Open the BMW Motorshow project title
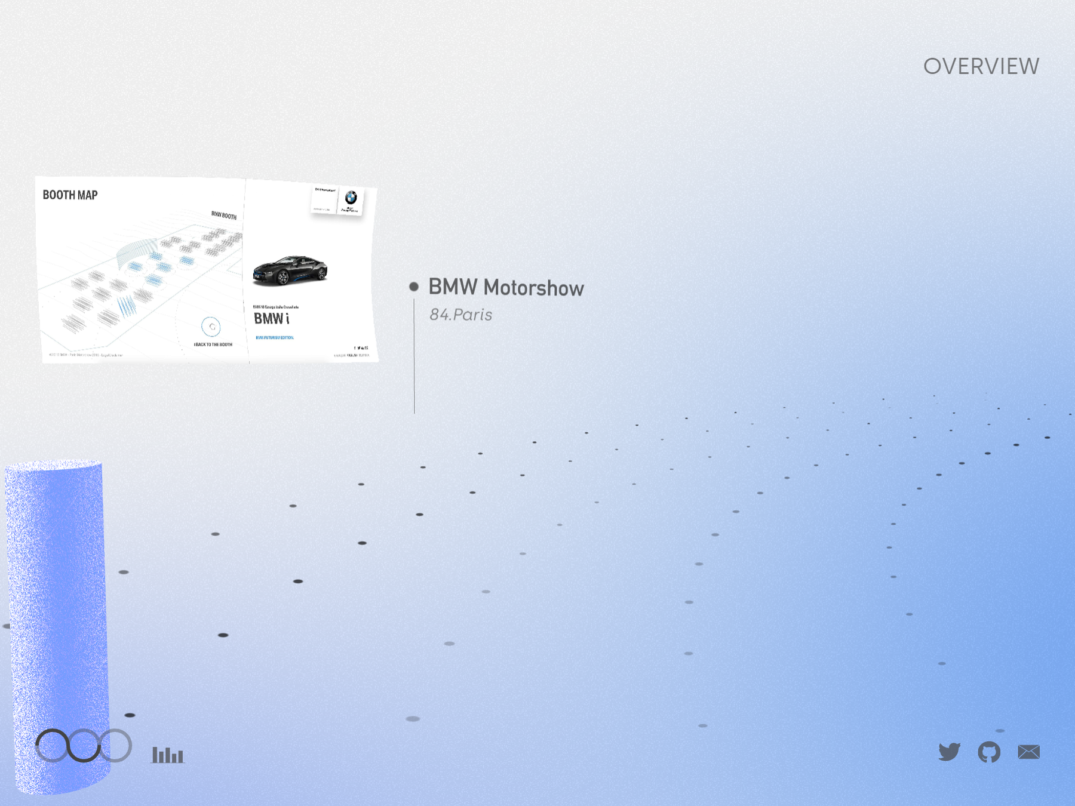This screenshot has height=806, width=1075. pos(506,288)
